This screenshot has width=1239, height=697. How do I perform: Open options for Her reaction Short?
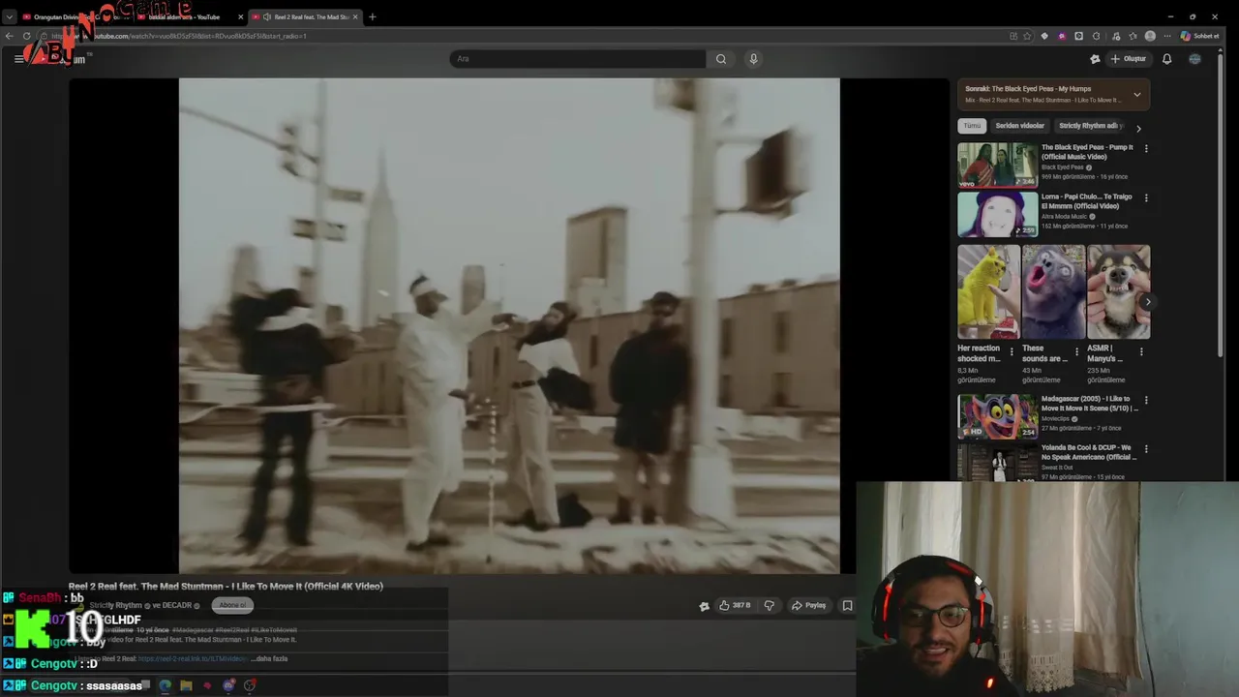[x=1012, y=352]
